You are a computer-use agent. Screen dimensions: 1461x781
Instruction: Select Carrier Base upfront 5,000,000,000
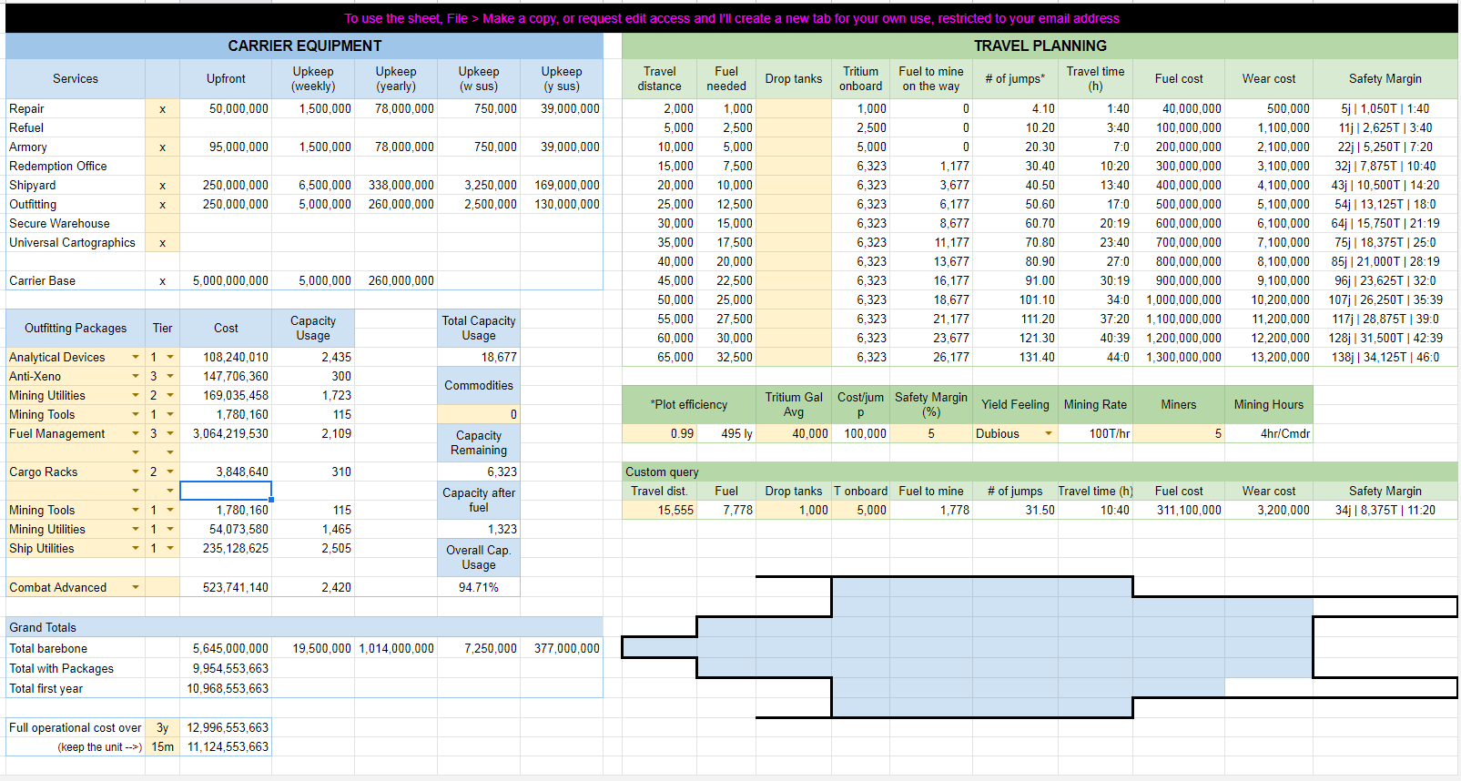click(x=226, y=281)
